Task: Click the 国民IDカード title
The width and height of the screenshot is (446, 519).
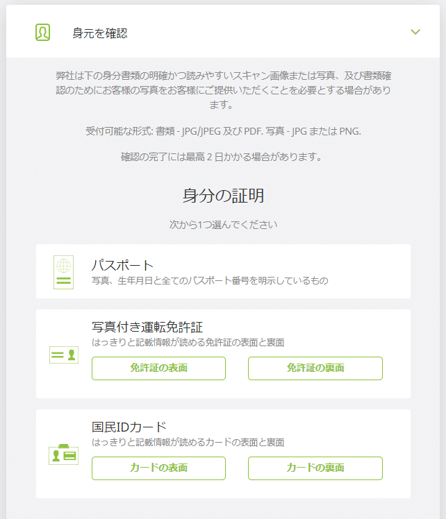Action: coord(129,427)
